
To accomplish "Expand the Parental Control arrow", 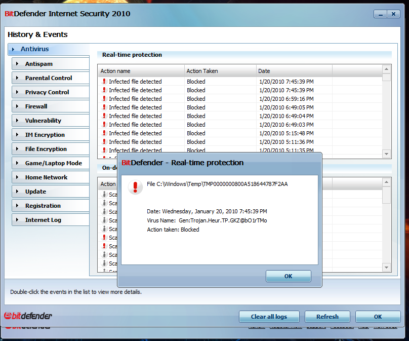I will 17,78.
